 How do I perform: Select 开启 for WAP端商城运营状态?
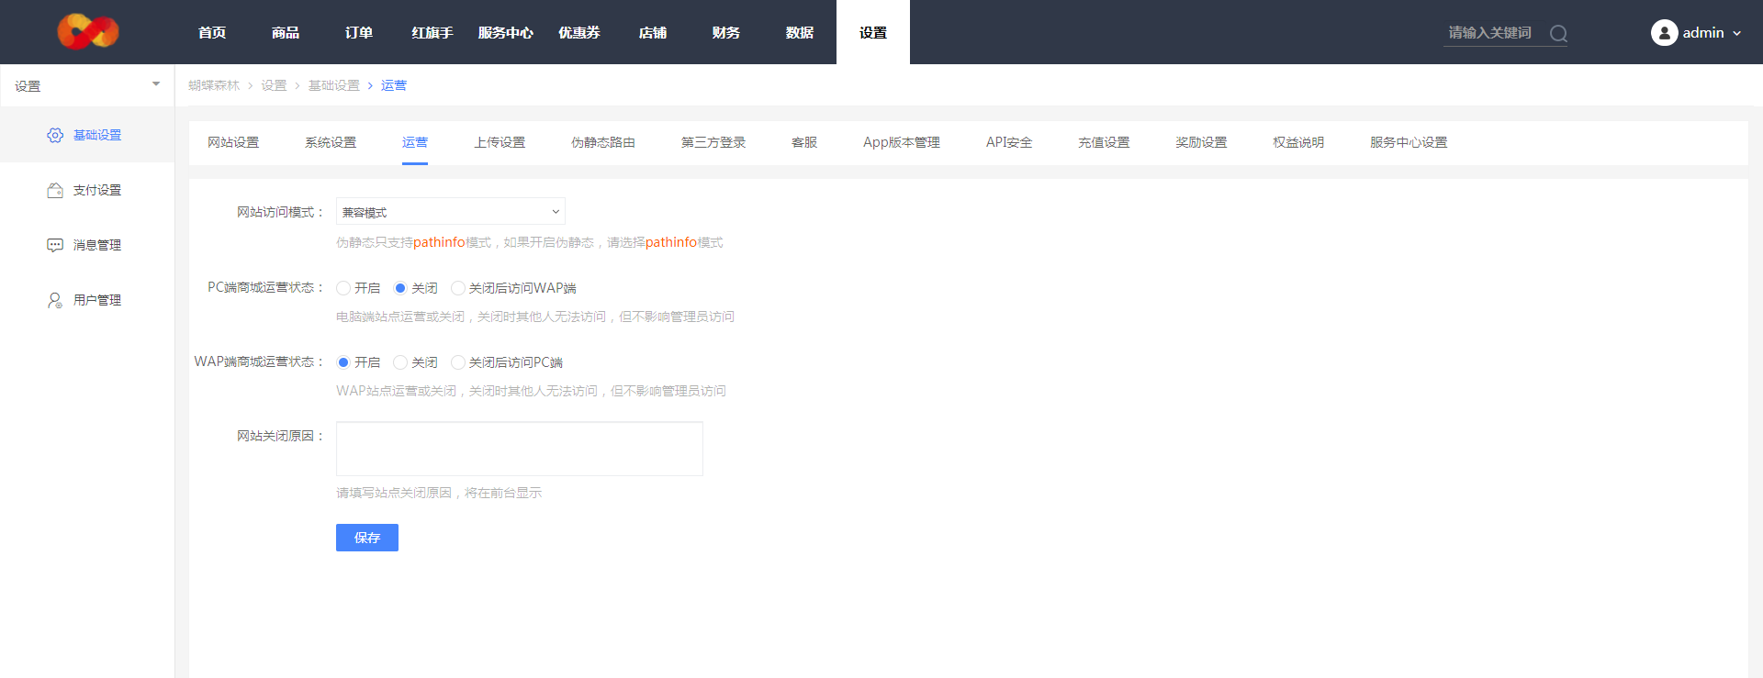tap(343, 362)
